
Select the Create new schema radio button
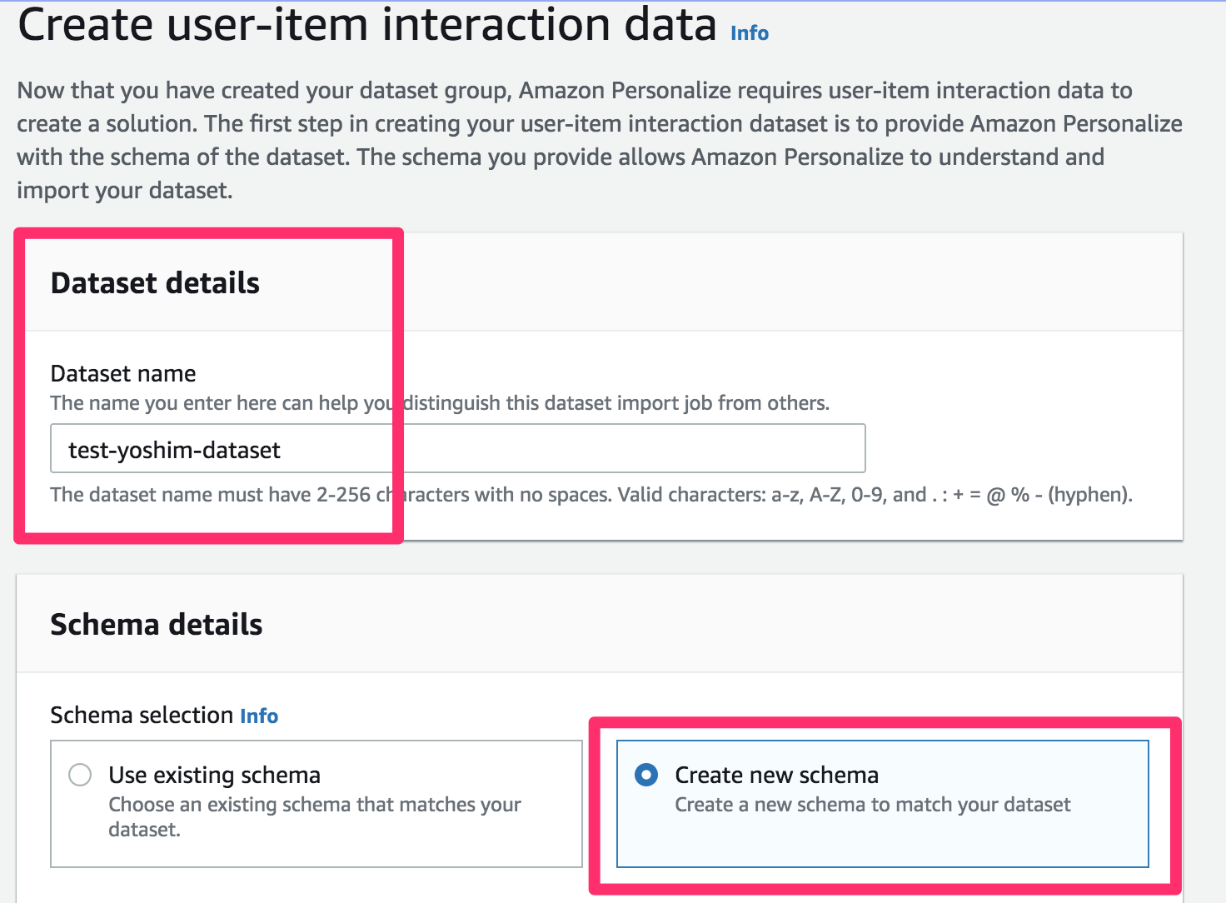647,775
